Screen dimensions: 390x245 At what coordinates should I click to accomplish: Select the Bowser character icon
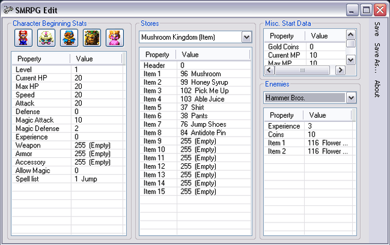coord(92,38)
